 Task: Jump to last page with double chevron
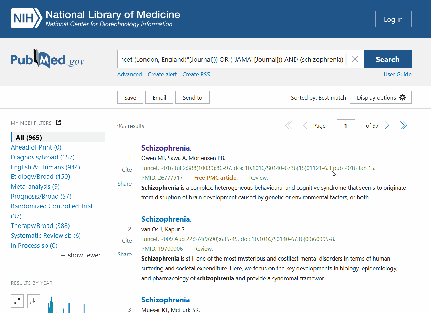point(403,125)
